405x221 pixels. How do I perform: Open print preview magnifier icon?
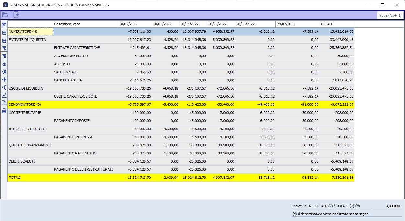4,103
